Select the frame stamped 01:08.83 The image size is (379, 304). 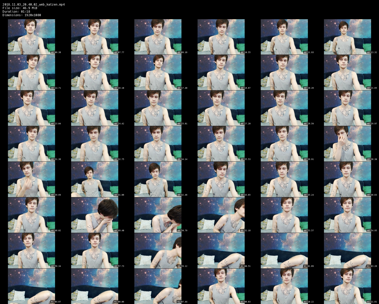[221, 286]
